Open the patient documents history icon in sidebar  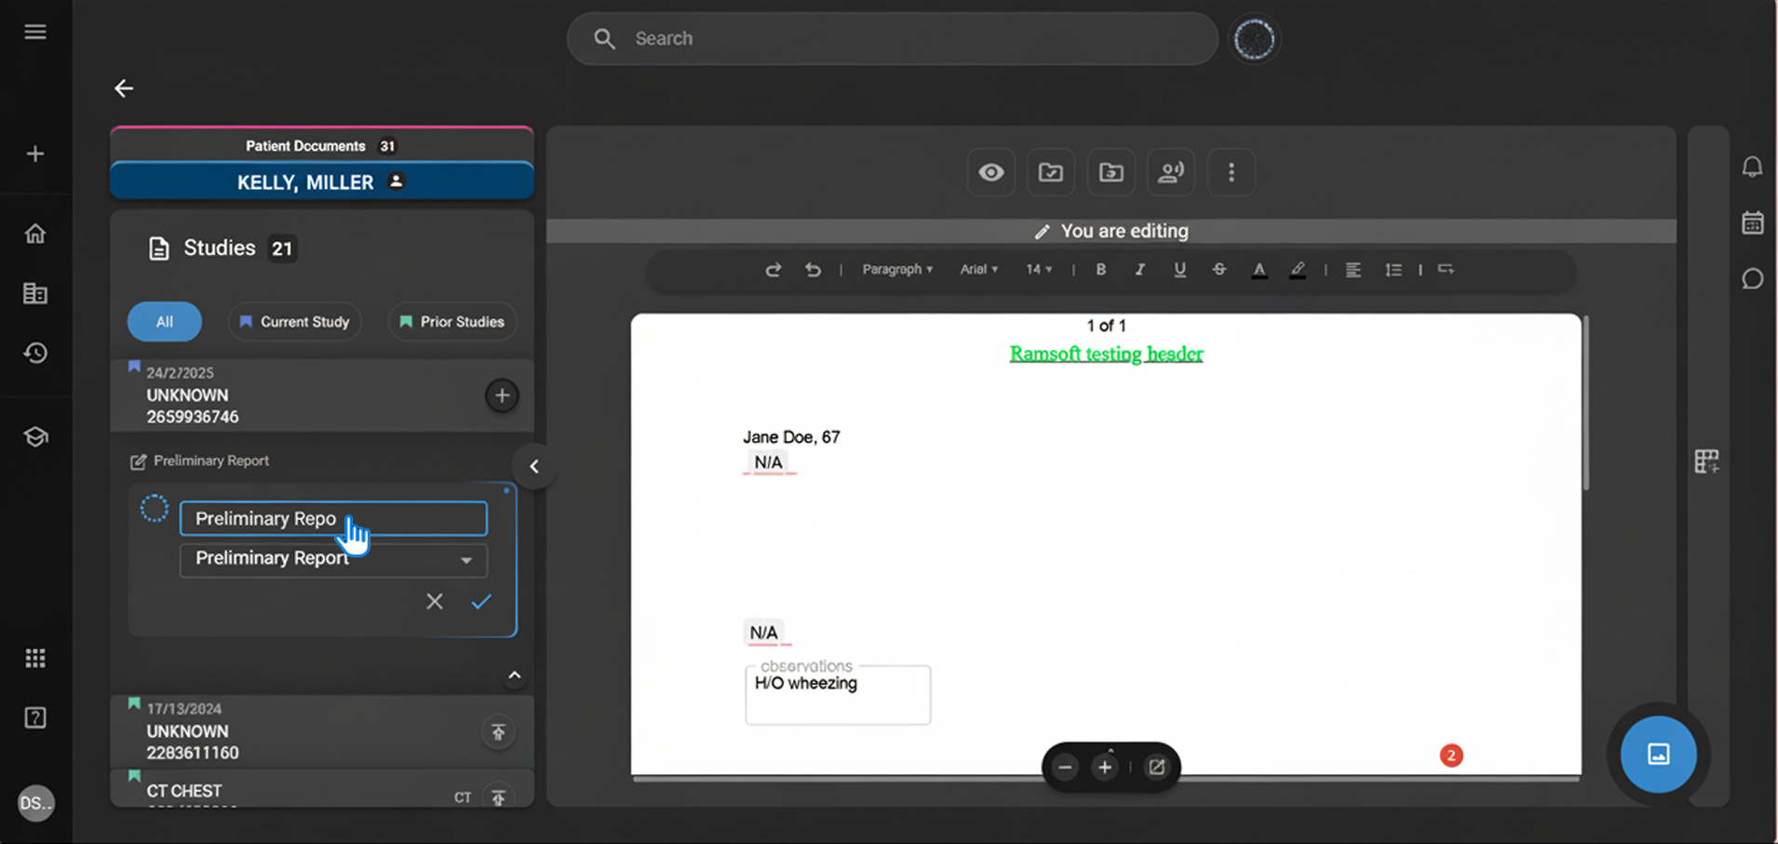[35, 354]
